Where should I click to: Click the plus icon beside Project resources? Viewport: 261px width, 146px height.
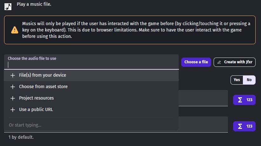click(x=13, y=98)
